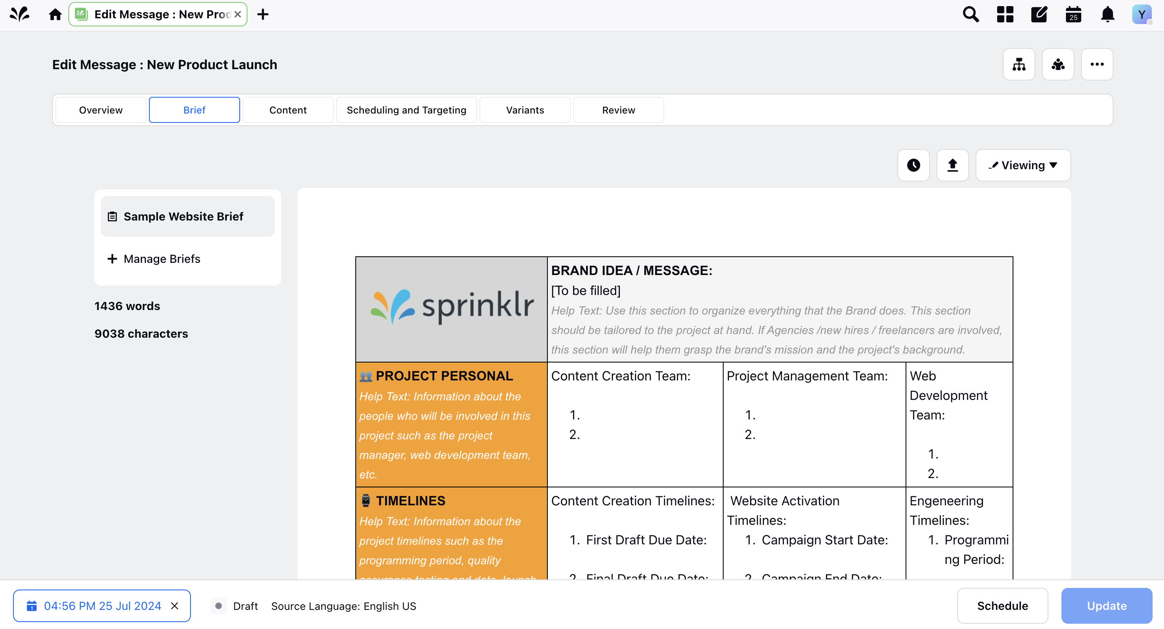The height and width of the screenshot is (629, 1164).
Task: Click Source Language: English US text
Action: pos(344,606)
